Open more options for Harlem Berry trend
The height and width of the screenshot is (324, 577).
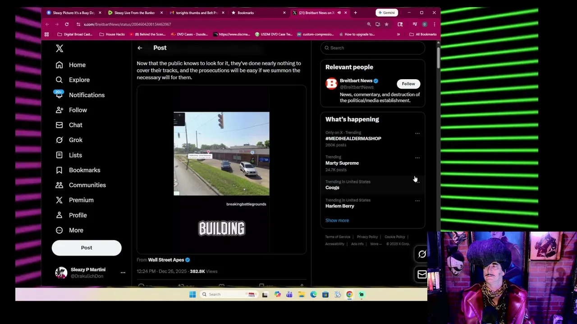pyautogui.click(x=417, y=201)
